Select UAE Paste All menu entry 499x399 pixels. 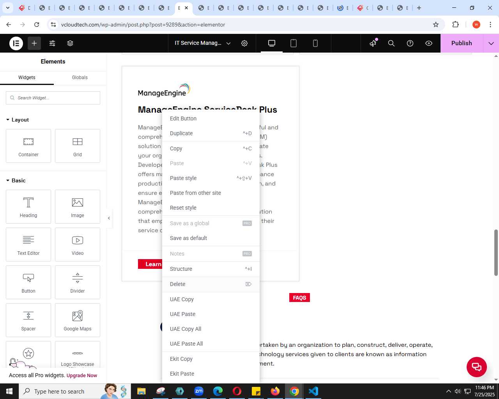point(211,344)
